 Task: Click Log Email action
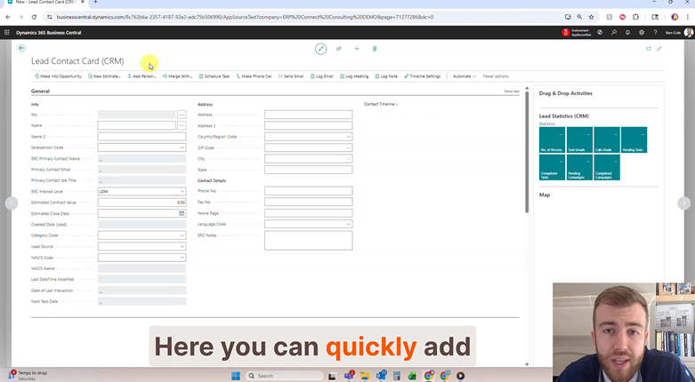[x=322, y=76]
